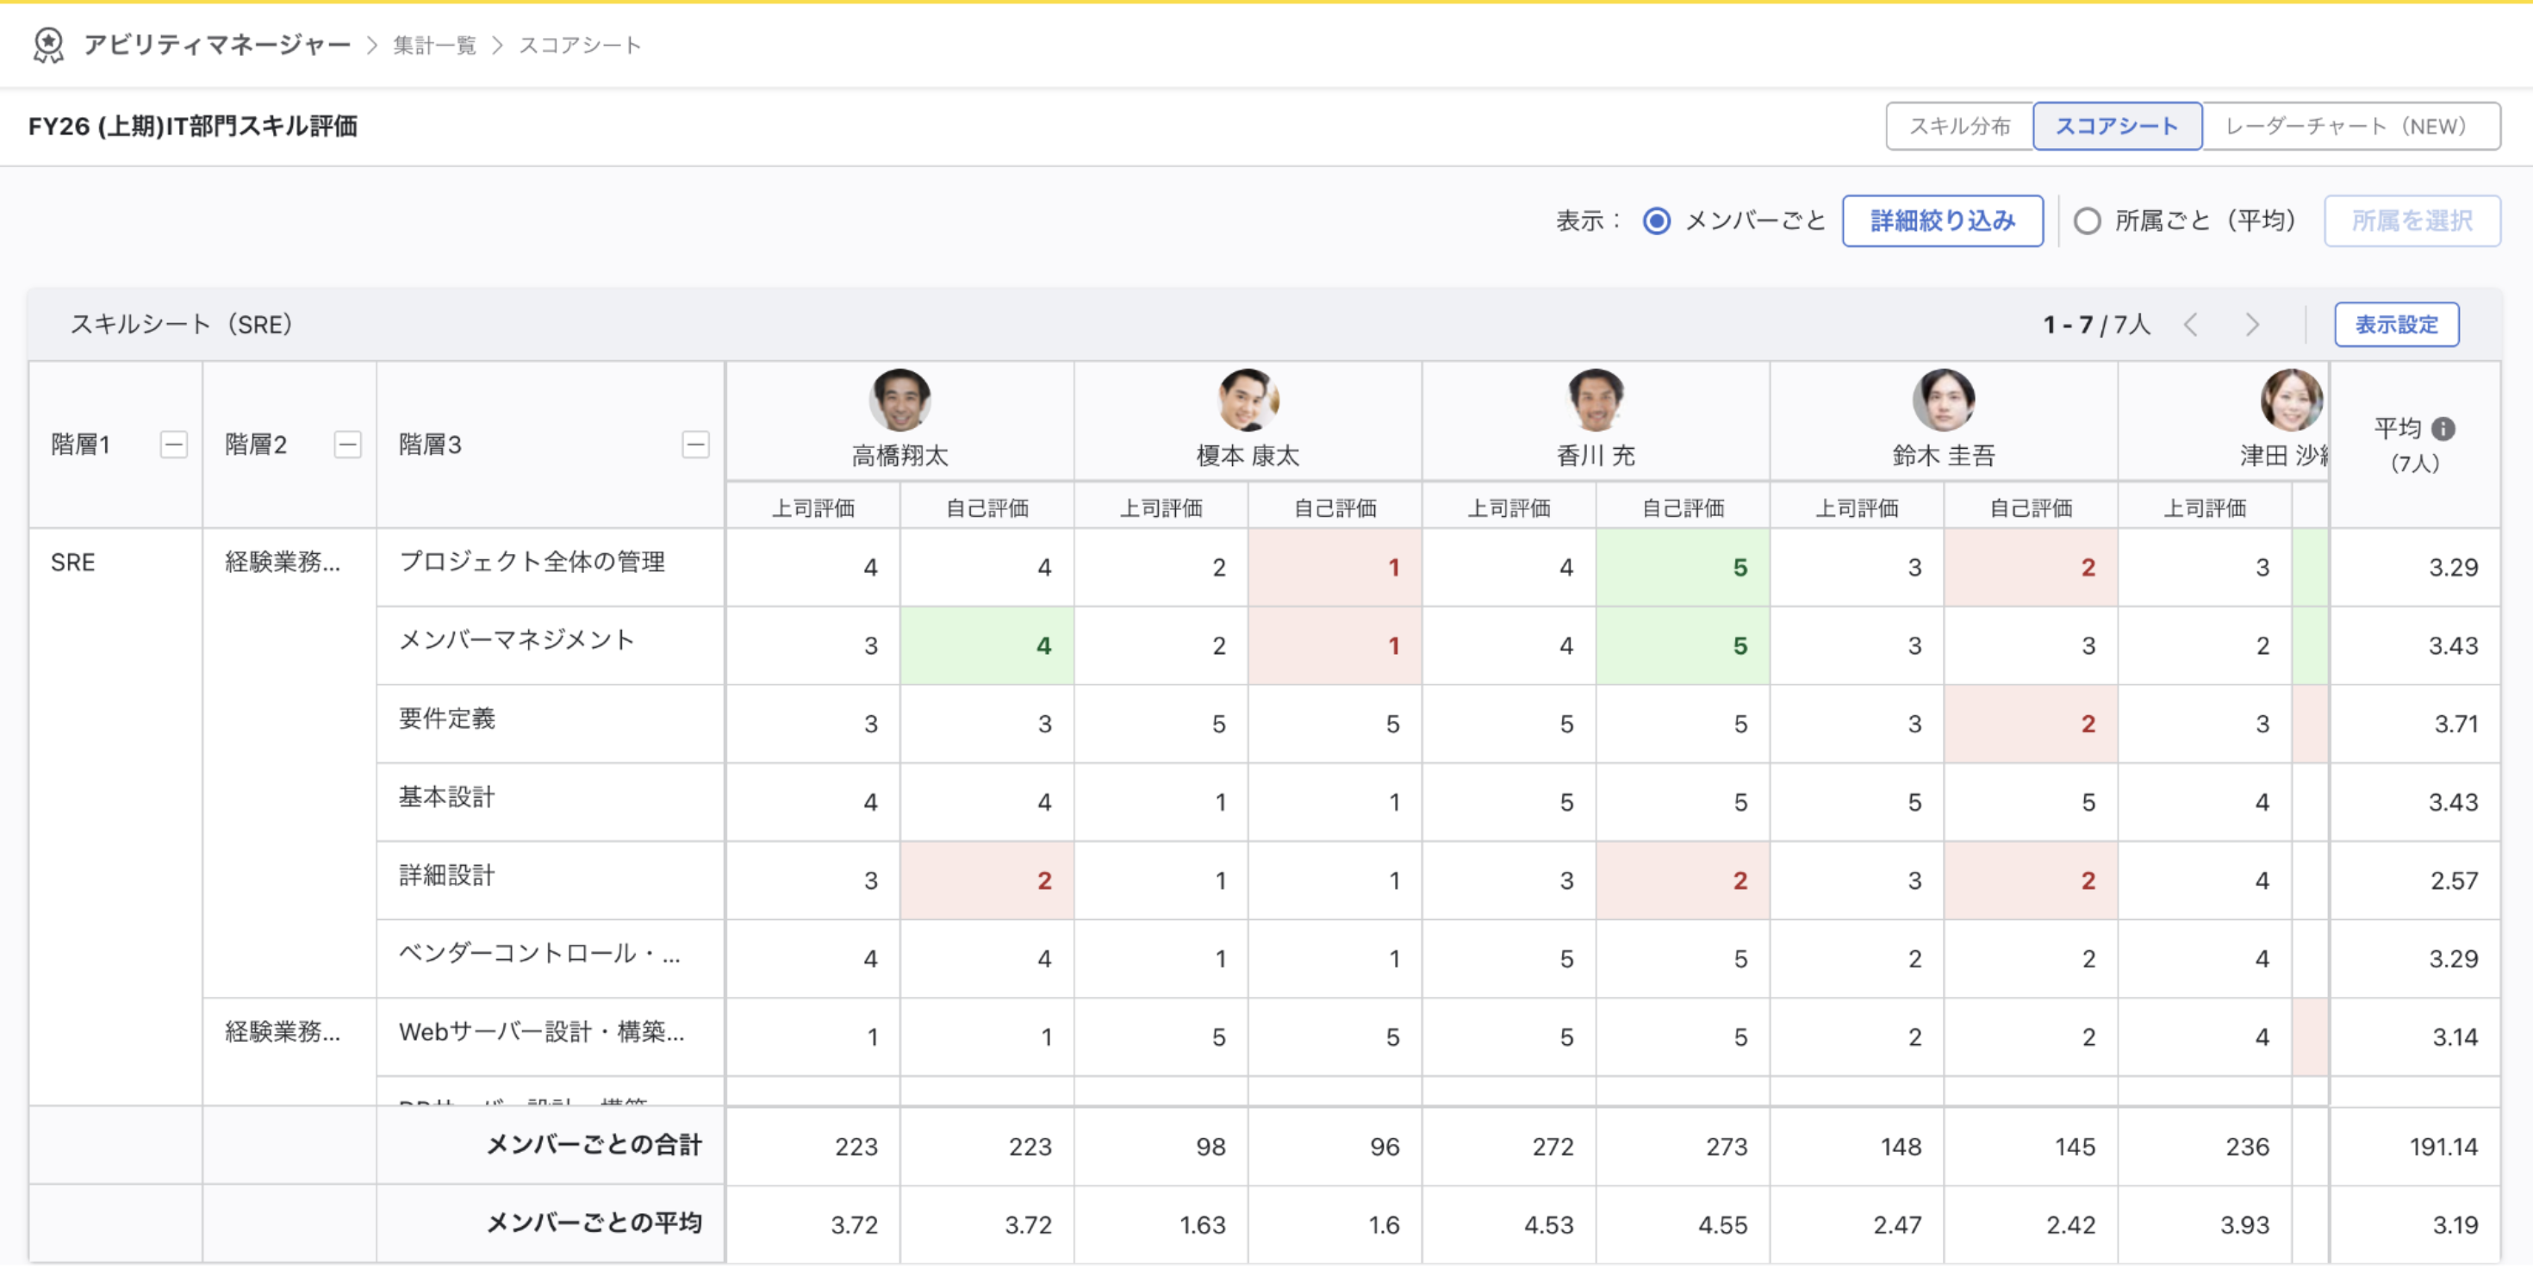
Task: Click 榎本 康太's avatar photo
Action: point(1247,400)
